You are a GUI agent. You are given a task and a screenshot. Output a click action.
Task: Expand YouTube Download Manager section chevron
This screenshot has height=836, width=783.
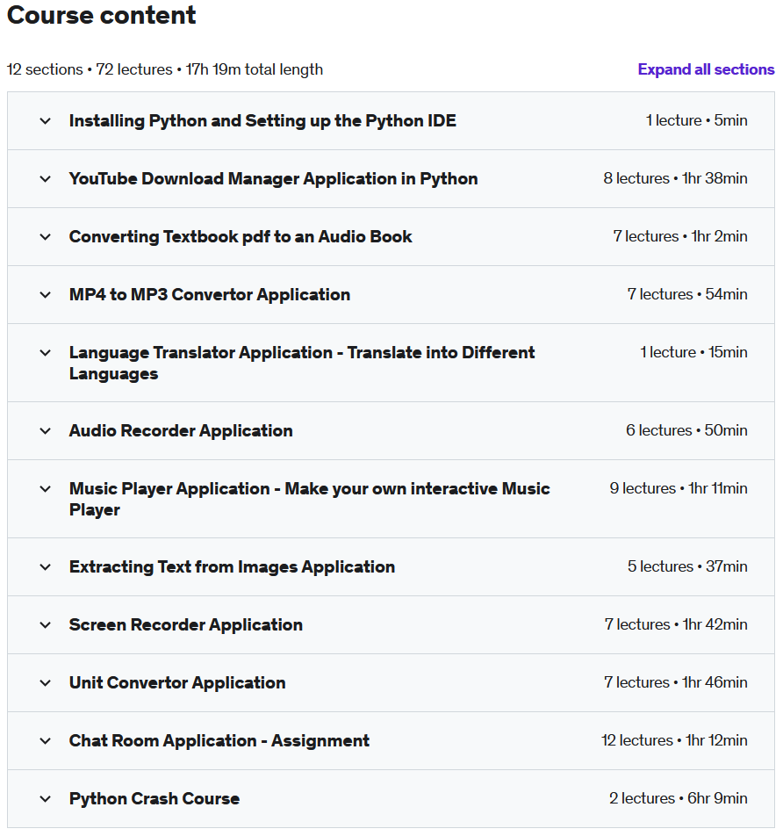click(x=46, y=179)
